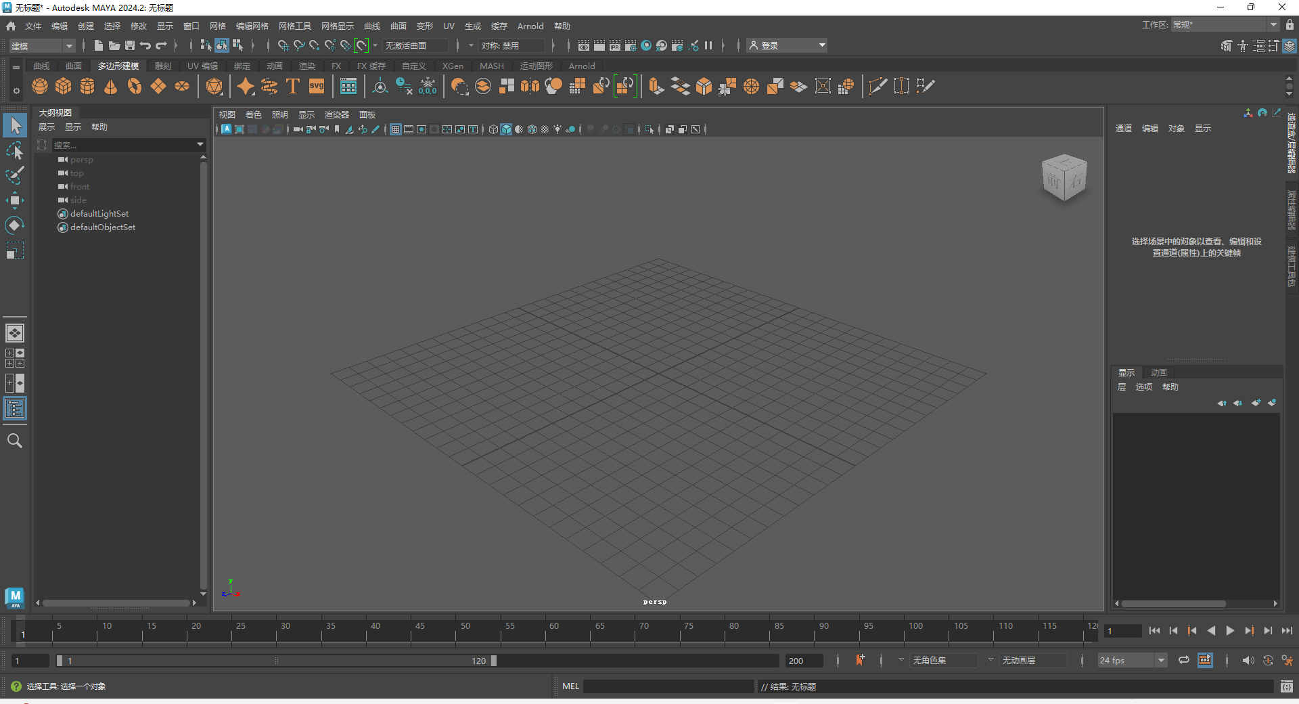Image resolution: width=1299 pixels, height=704 pixels.
Task: Select the magnifier search icon in the Outliner sidebar
Action: tap(14, 441)
